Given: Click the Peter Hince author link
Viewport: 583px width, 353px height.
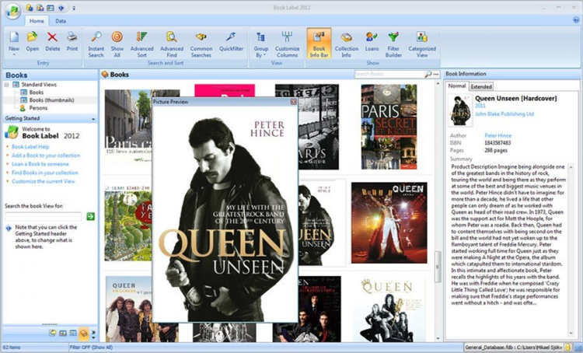Looking at the screenshot, I should 499,136.
